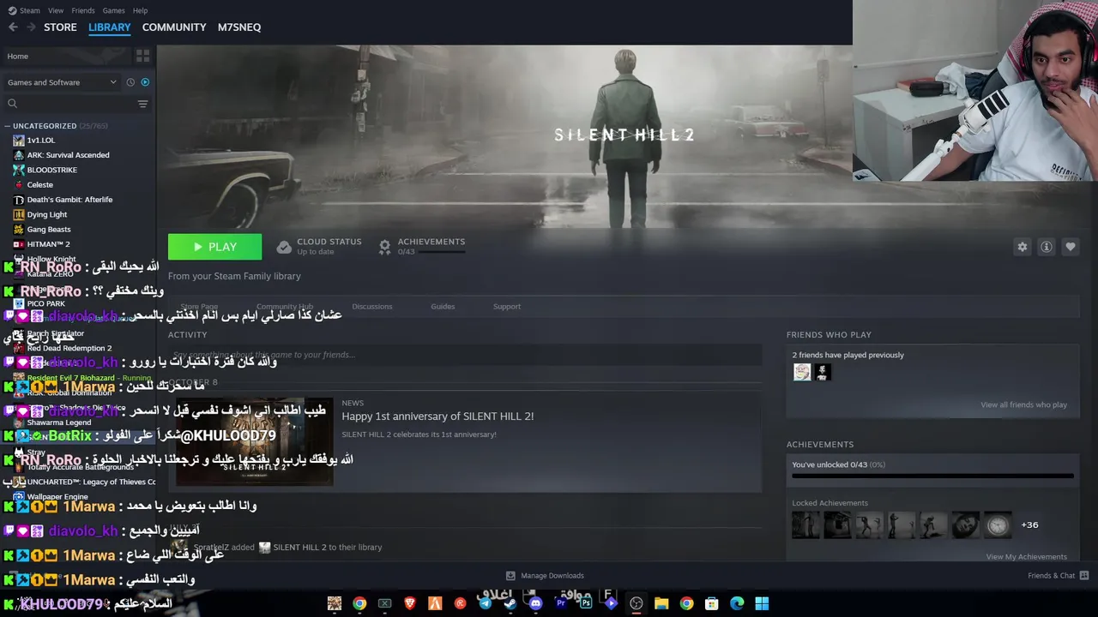
Task: Open View all friends who play
Action: point(1023,404)
